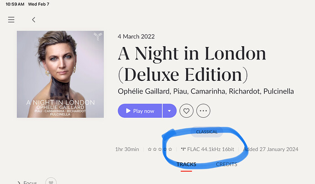Open the three-dot more options menu
This screenshot has width=315, height=184.
click(x=203, y=111)
